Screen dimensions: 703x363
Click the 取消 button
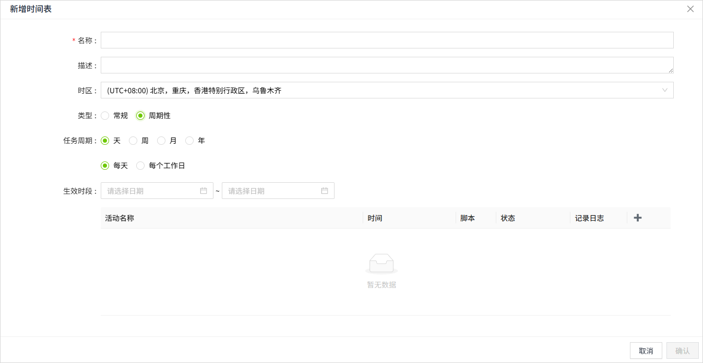(646, 351)
